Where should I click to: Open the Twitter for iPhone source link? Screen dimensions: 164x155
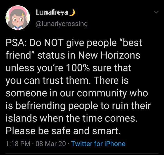(x=98, y=144)
